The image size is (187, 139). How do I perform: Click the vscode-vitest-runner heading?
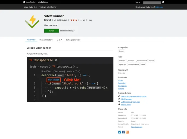[39, 48]
